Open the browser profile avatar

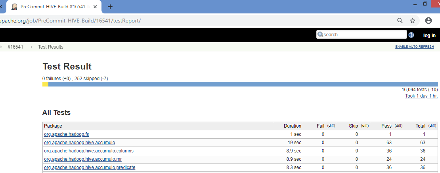point(428,21)
